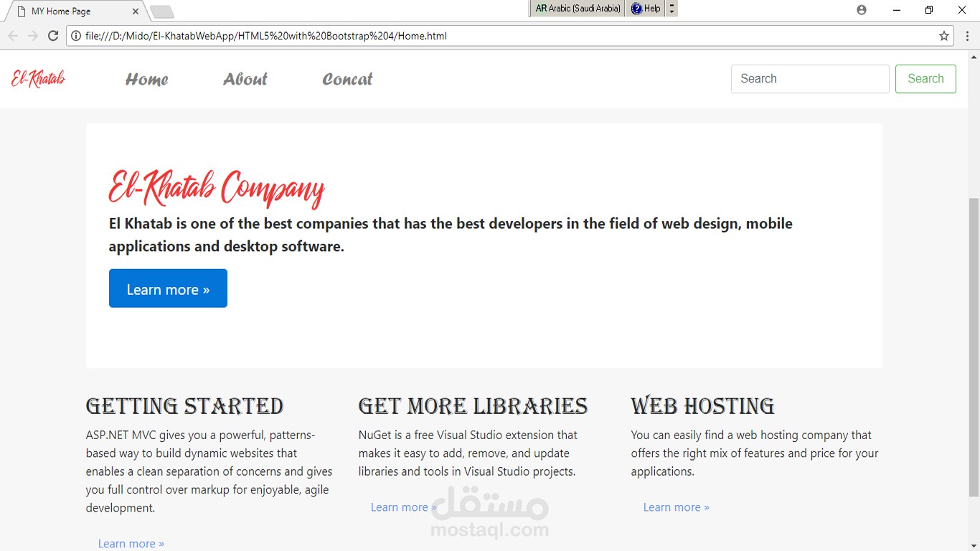
Task: Click the blue Learn more » button
Action: click(168, 288)
